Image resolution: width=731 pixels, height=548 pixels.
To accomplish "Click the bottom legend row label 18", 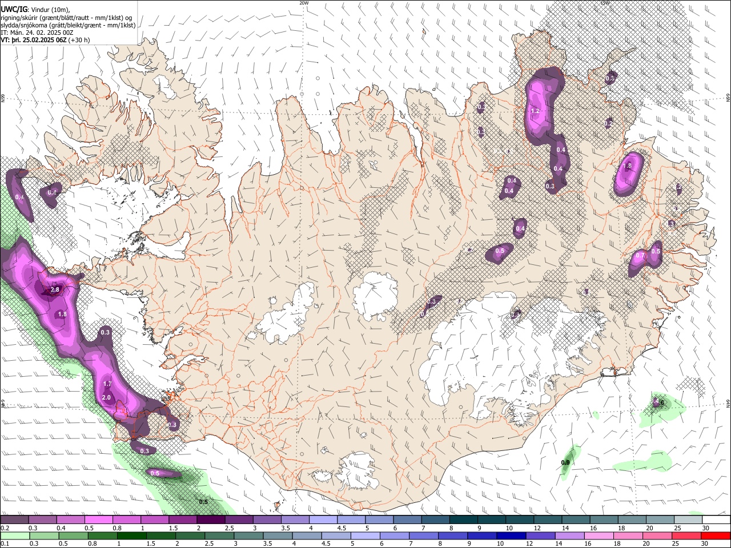I will (618, 544).
